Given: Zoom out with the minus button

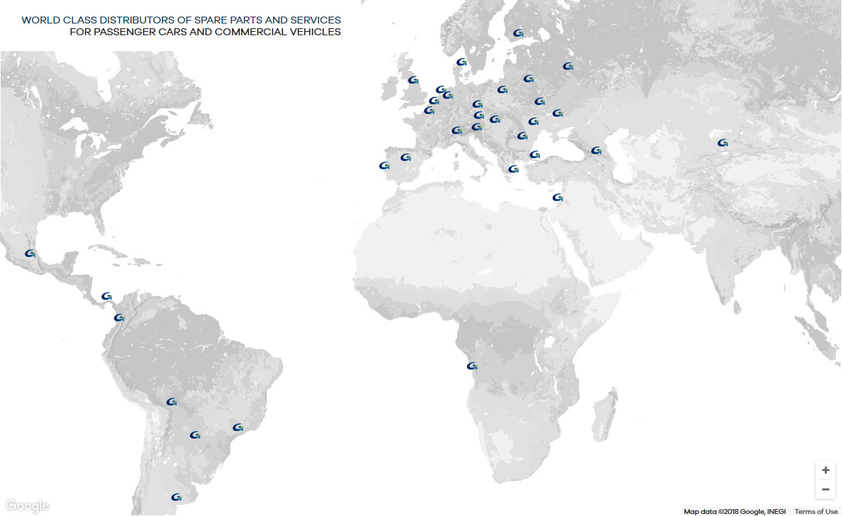Looking at the screenshot, I should pyautogui.click(x=825, y=489).
